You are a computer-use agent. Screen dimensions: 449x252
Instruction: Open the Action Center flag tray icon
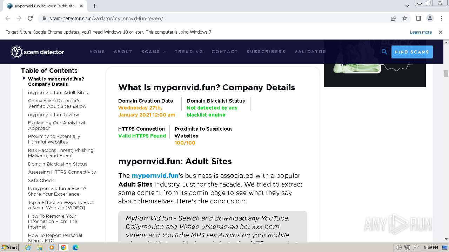pyautogui.click(x=416, y=247)
